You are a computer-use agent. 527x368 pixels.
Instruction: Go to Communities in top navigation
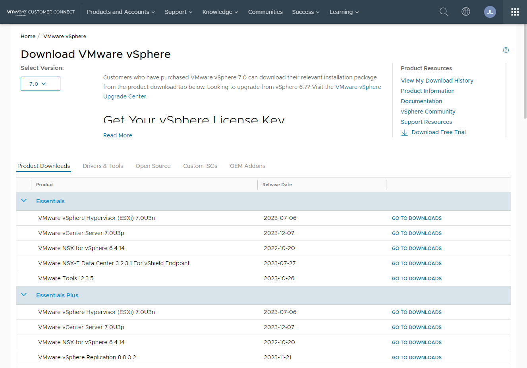265,12
